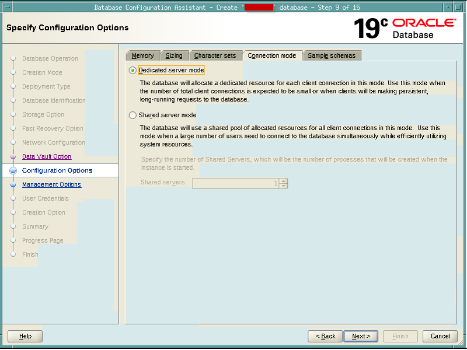Select Shared server mode radio button
This screenshot has height=350, width=467.
coord(133,115)
